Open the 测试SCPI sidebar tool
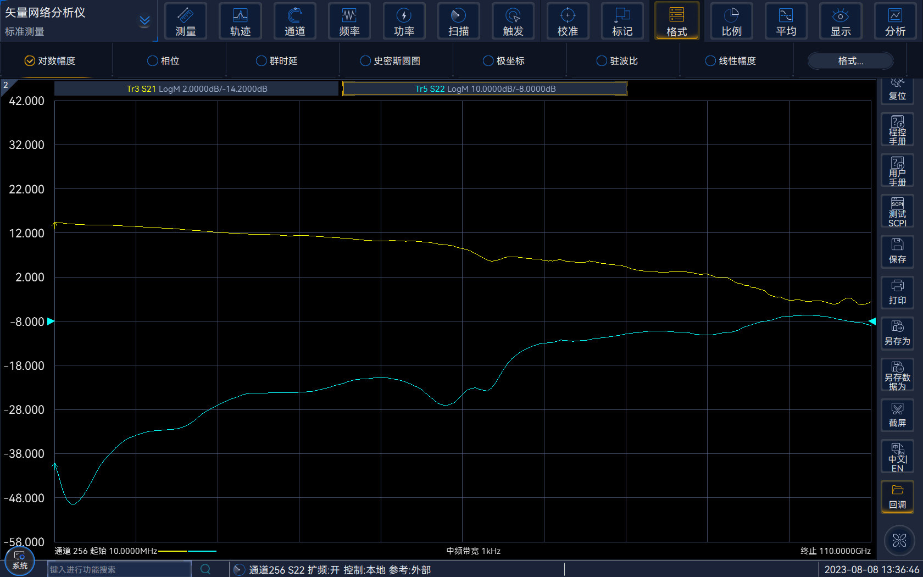Viewport: 923px width, 577px height. pos(897,212)
